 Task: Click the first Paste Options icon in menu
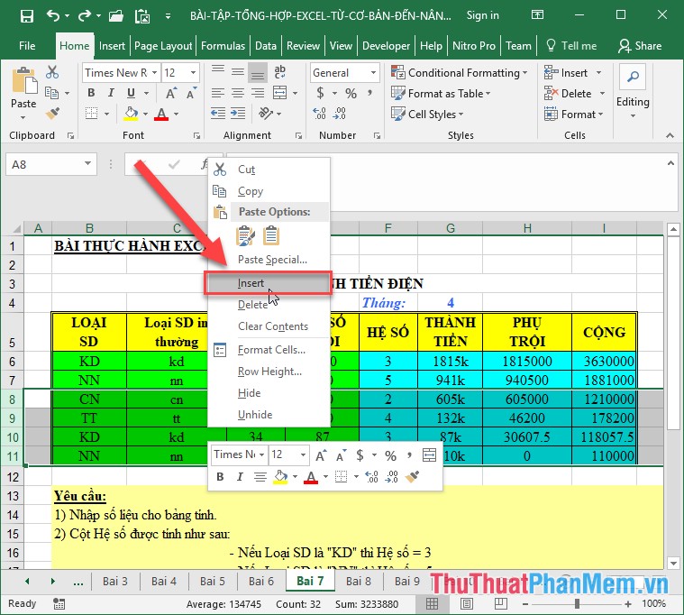[245, 235]
